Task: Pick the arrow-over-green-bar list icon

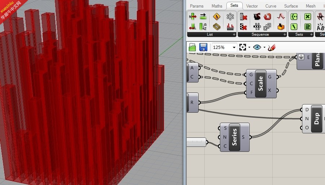Action: tap(203, 17)
